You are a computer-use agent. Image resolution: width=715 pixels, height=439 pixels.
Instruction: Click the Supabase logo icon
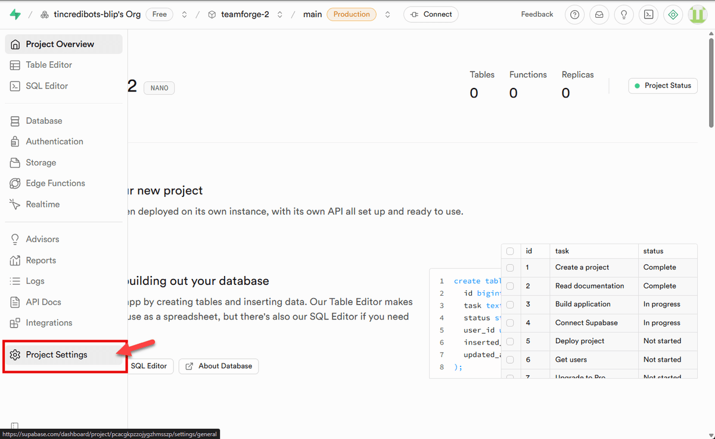click(14, 14)
